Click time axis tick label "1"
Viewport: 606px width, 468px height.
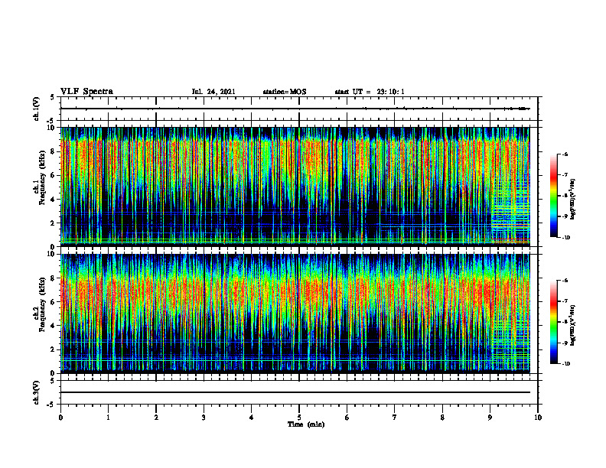coord(109,418)
